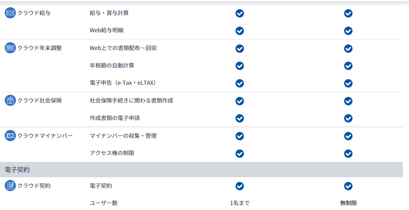
Task: Click the 無制限 user count value
Action: (348, 203)
